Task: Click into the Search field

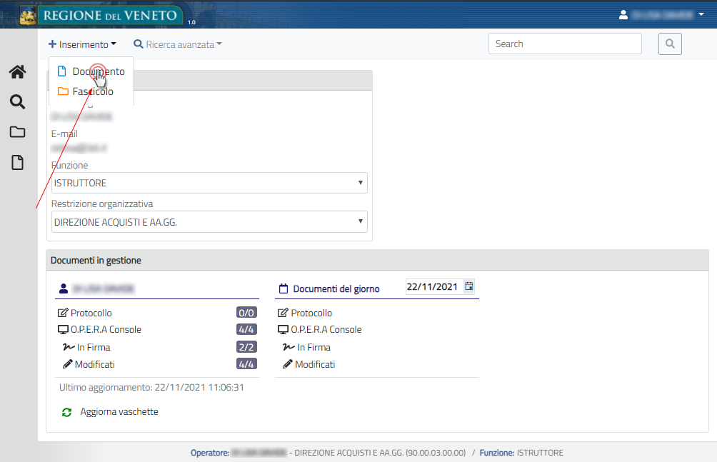Action: click(x=565, y=44)
